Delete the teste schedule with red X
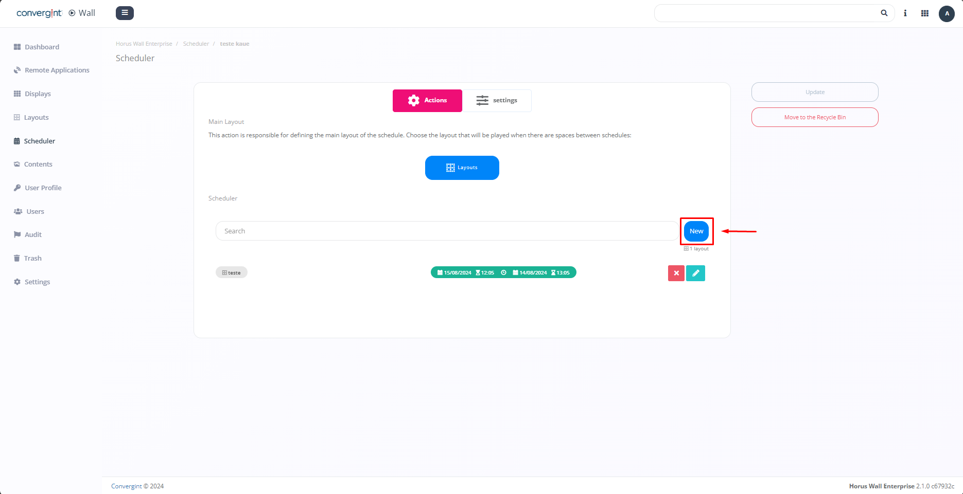 pyautogui.click(x=676, y=273)
